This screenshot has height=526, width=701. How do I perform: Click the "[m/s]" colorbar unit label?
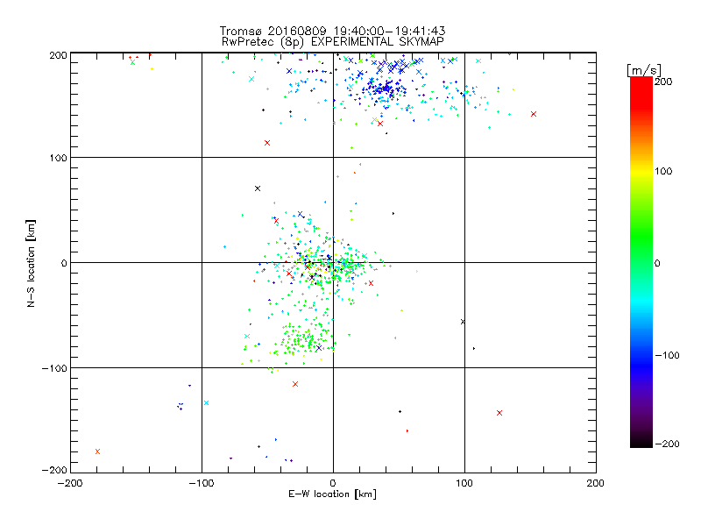pyautogui.click(x=643, y=70)
